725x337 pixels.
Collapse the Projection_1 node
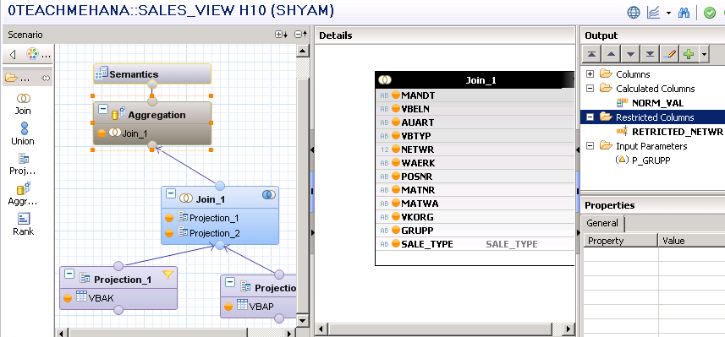coord(69,274)
